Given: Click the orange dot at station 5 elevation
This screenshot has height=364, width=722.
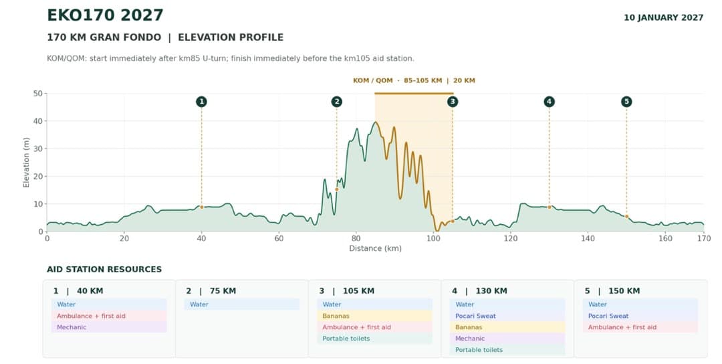Looking at the screenshot, I should [x=626, y=217].
